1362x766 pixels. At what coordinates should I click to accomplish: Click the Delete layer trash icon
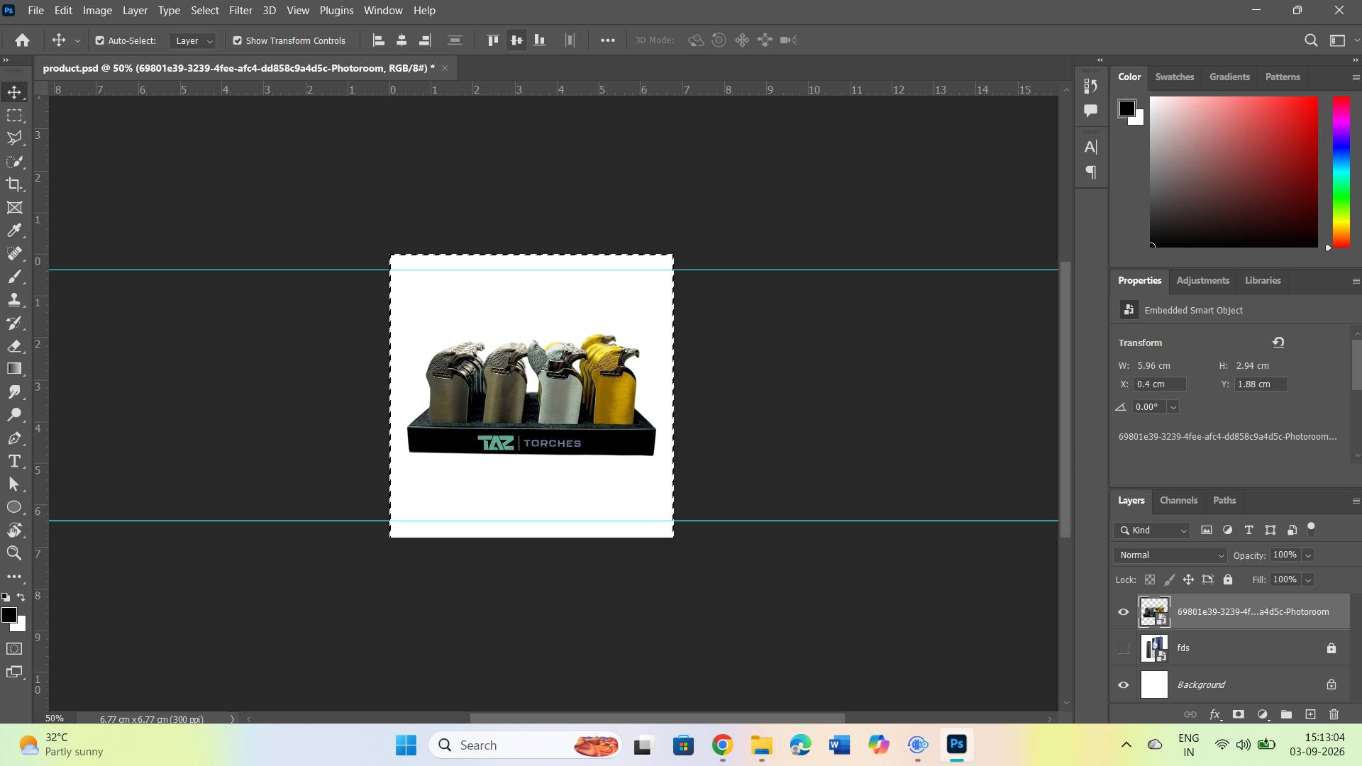tap(1334, 714)
